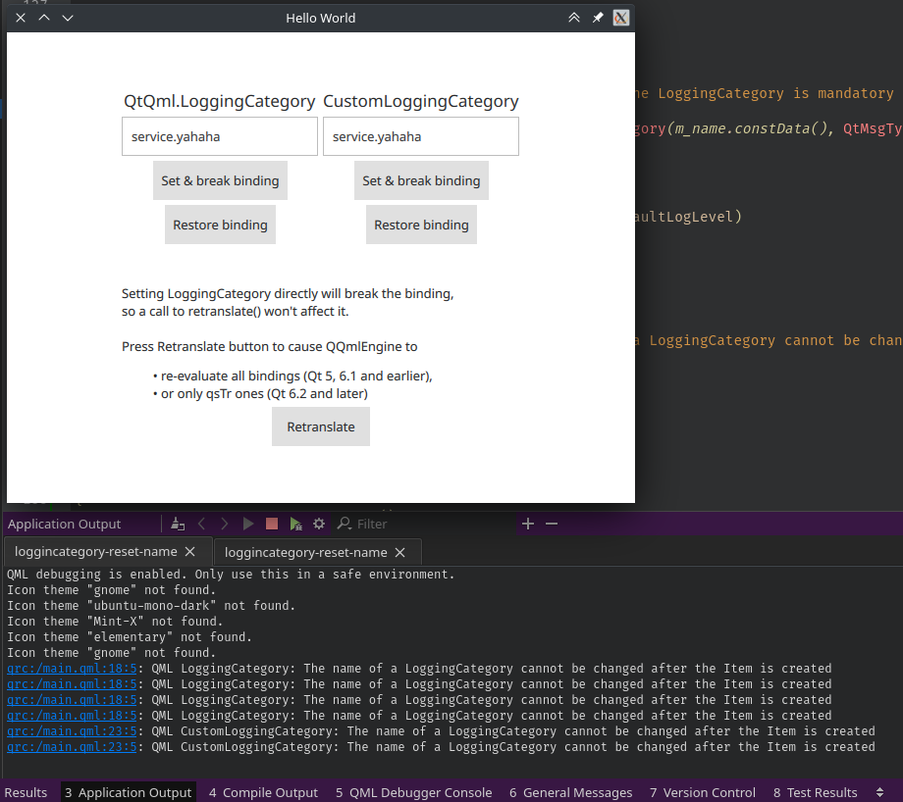
Task: Toggle keep-above double chevron in title bar
Action: [574, 18]
